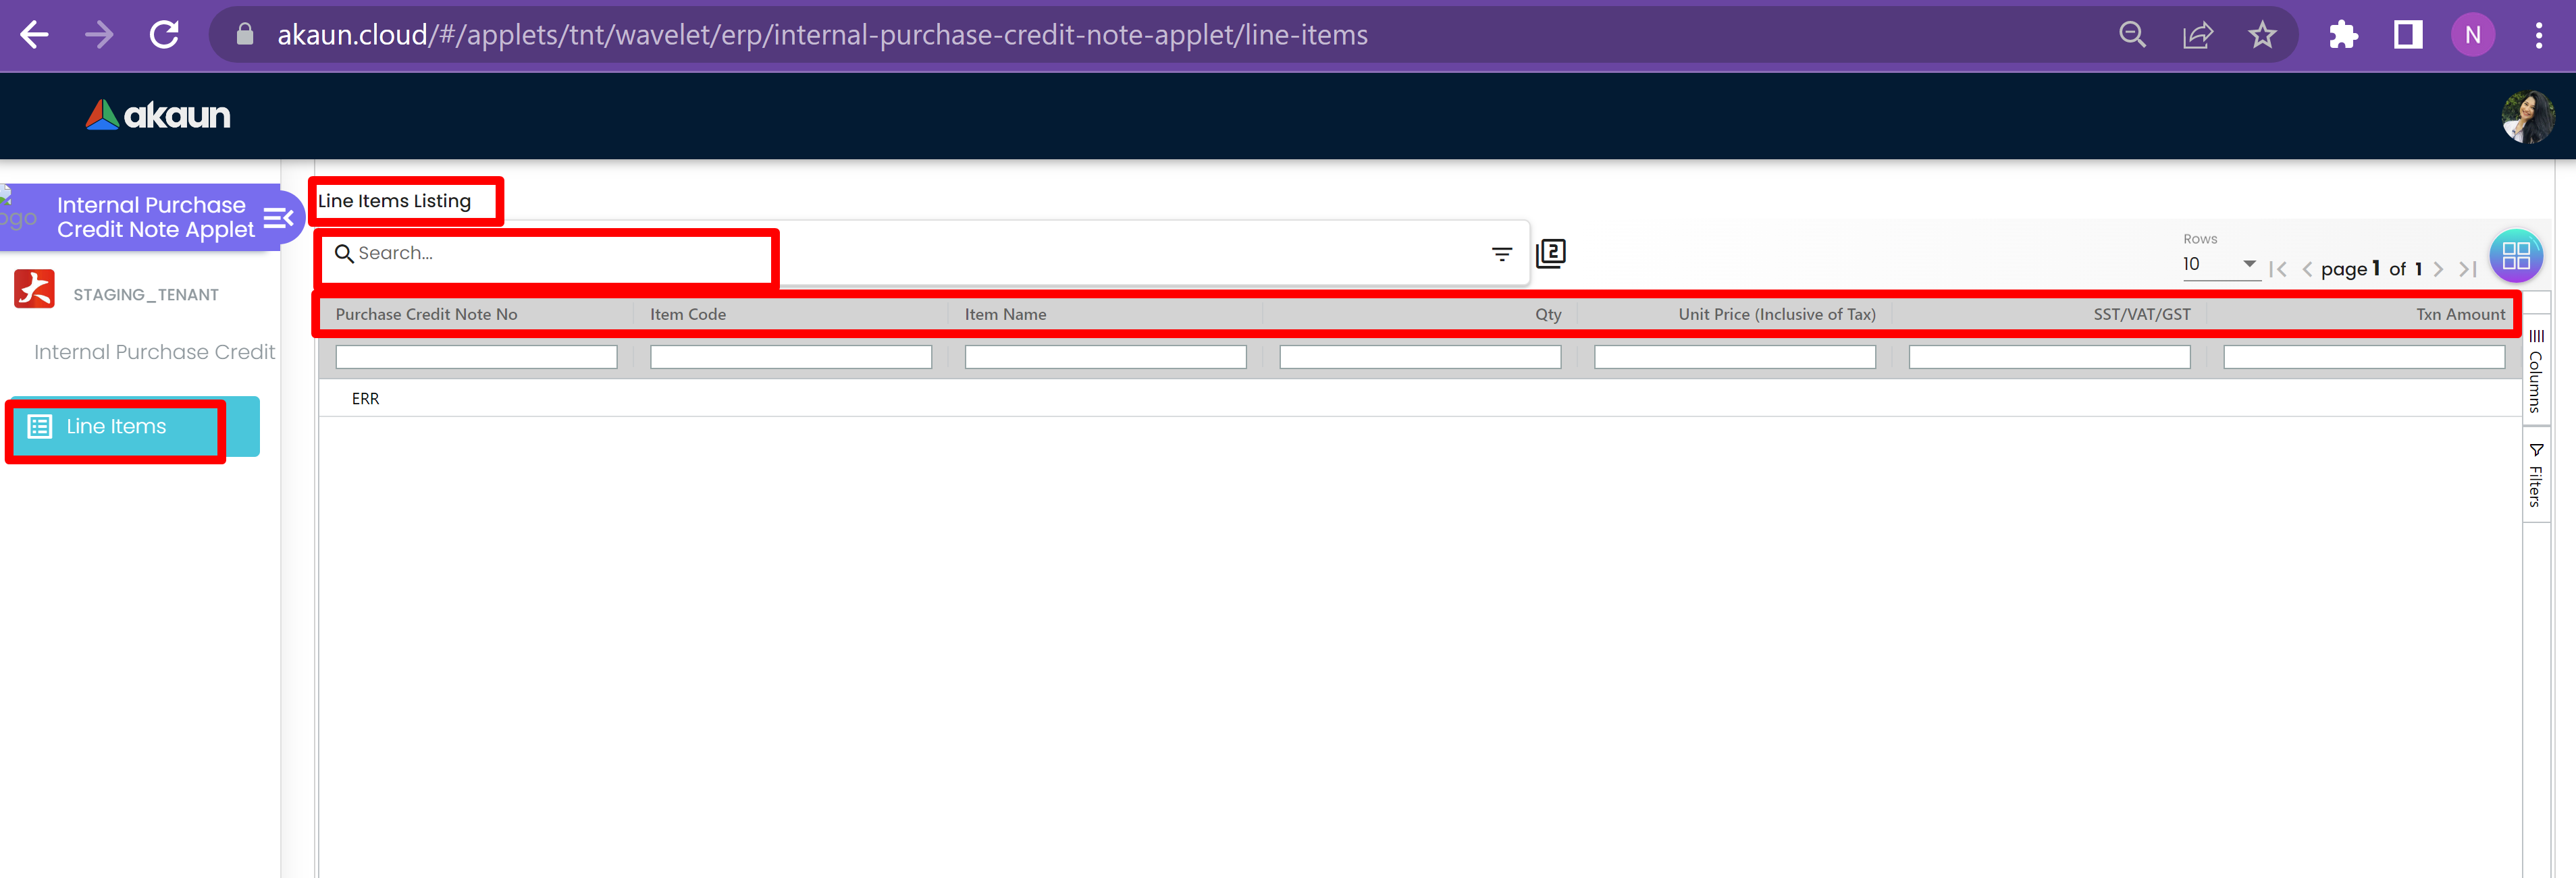The height and width of the screenshot is (878, 2576).
Task: Click the user profile avatar photo
Action: [x=2527, y=116]
